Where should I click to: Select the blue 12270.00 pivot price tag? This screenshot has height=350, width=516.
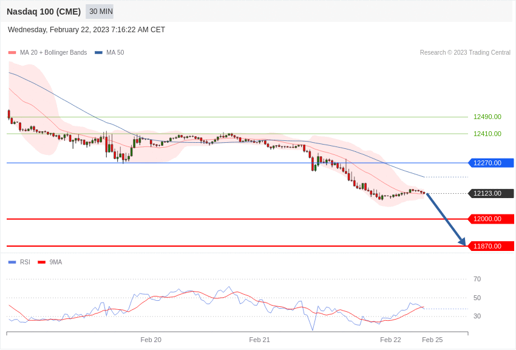tap(491, 163)
